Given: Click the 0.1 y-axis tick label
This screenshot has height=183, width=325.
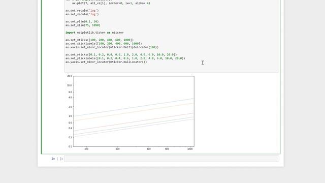Looking at the screenshot, I should (x=70, y=146).
